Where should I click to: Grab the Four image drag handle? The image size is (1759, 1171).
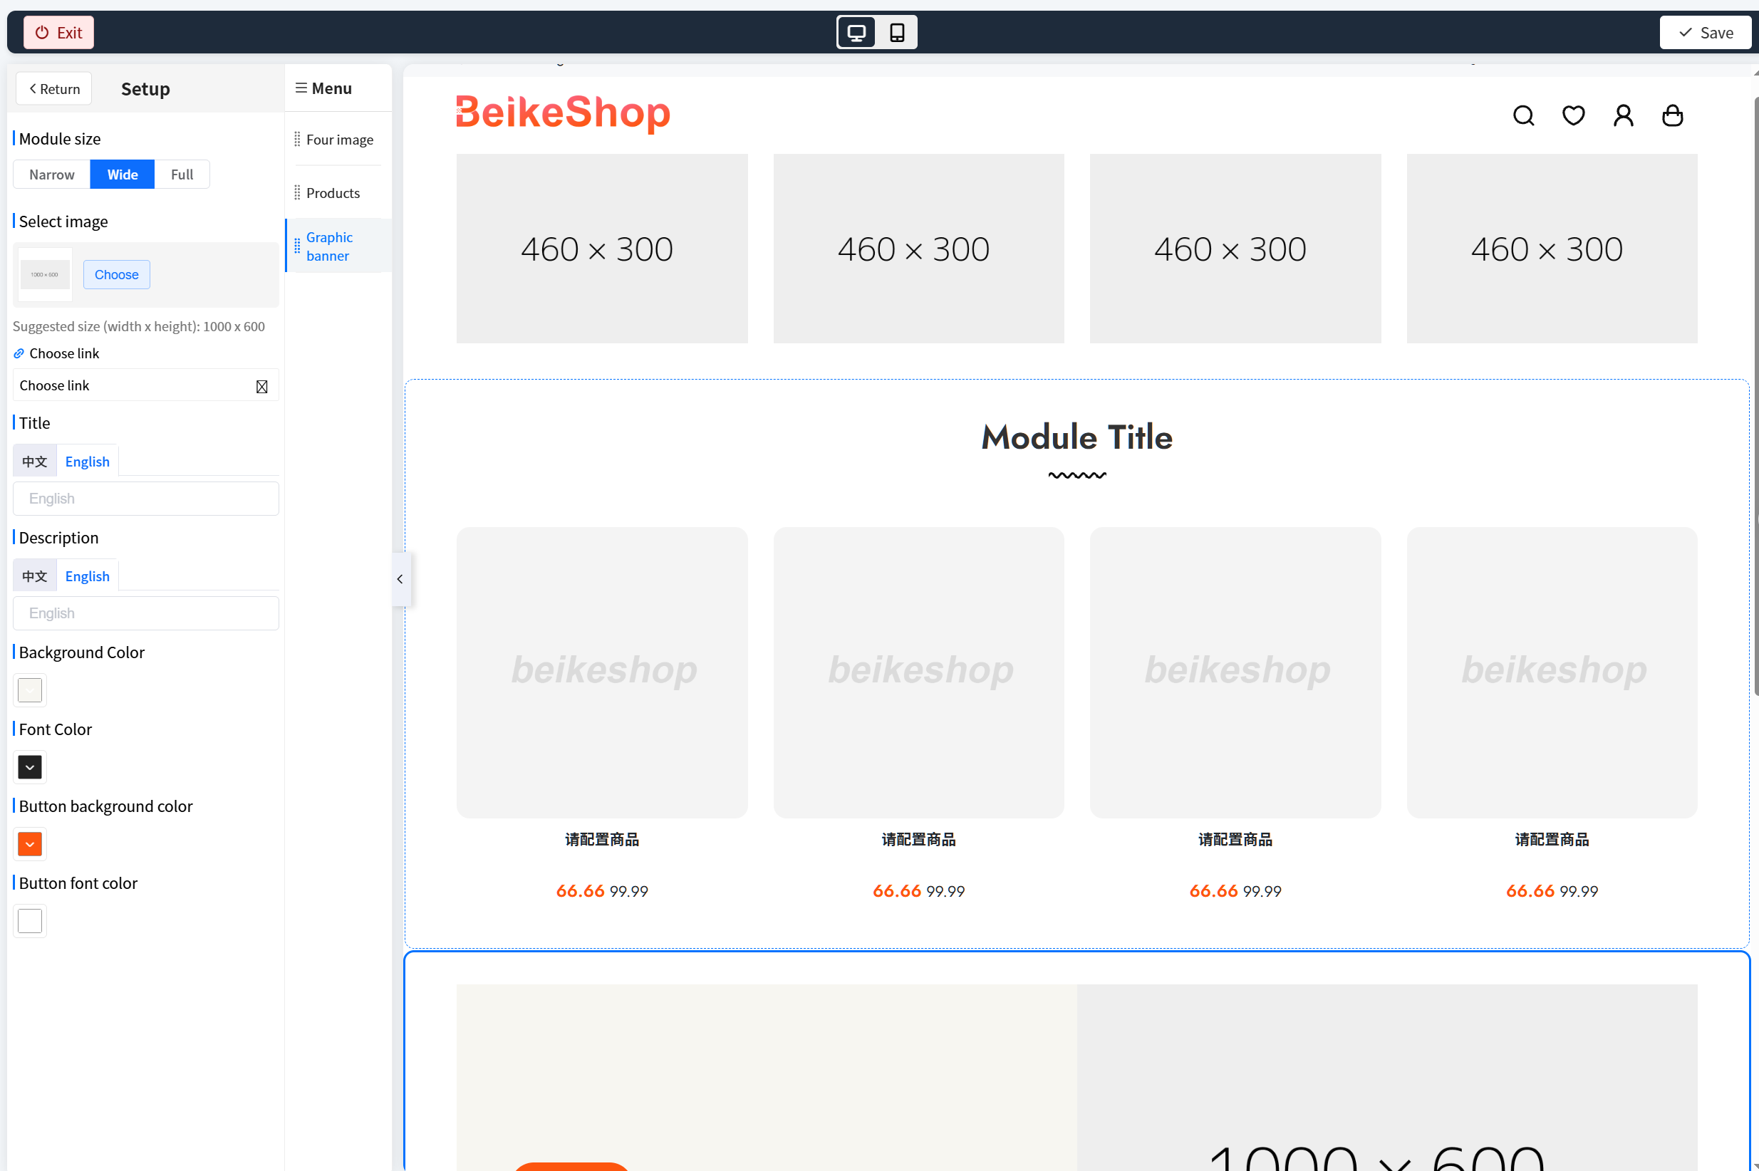[297, 140]
